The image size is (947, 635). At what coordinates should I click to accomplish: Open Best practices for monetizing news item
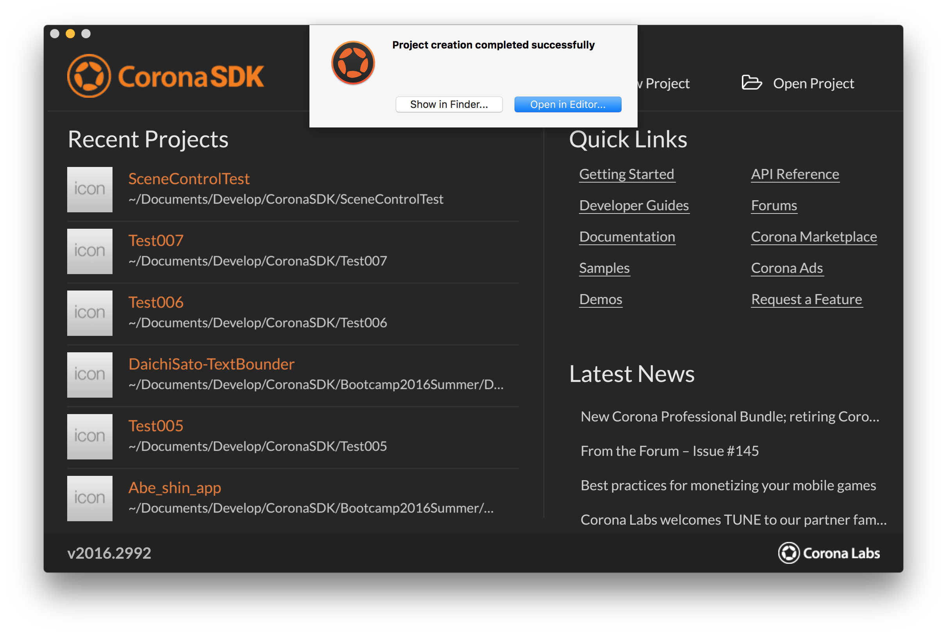point(728,485)
